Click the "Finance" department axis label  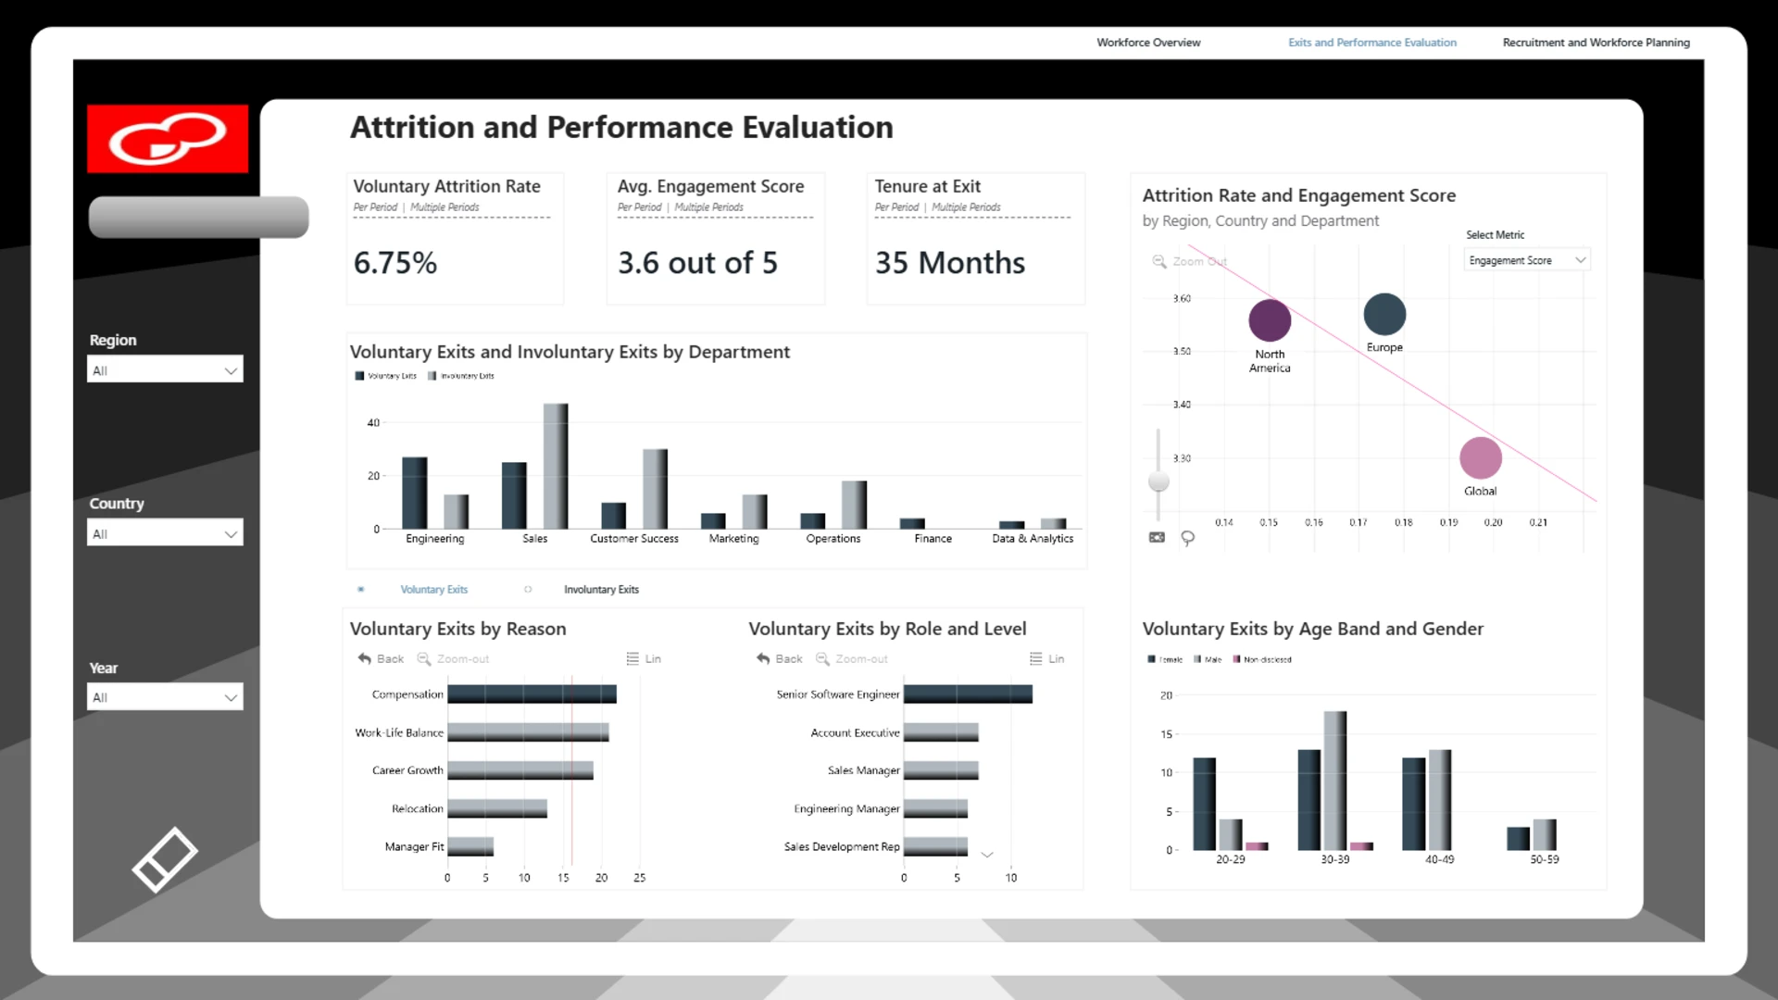click(x=933, y=539)
